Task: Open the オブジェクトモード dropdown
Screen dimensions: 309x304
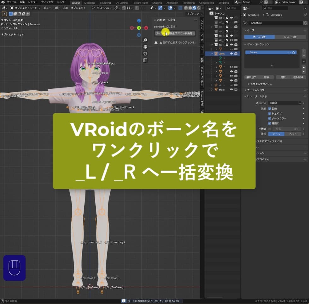Action: tap(25, 8)
